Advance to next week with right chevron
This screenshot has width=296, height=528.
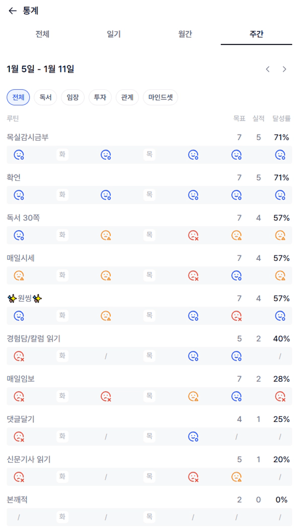point(285,69)
